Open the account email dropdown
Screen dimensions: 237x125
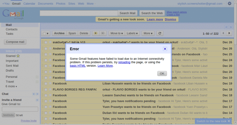tap(201, 4)
